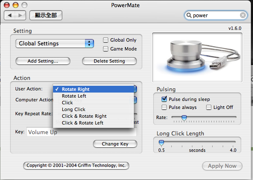
Task: Click the Griffin Technology copyright button
Action: click(x=76, y=166)
